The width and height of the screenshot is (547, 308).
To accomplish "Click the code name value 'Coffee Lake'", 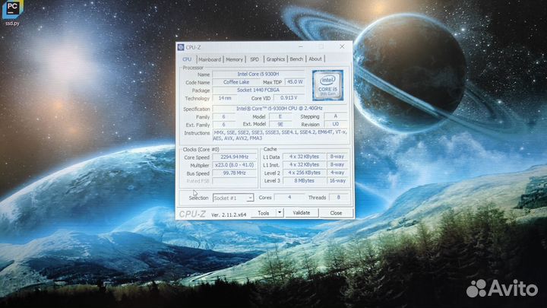I will click(x=236, y=82).
